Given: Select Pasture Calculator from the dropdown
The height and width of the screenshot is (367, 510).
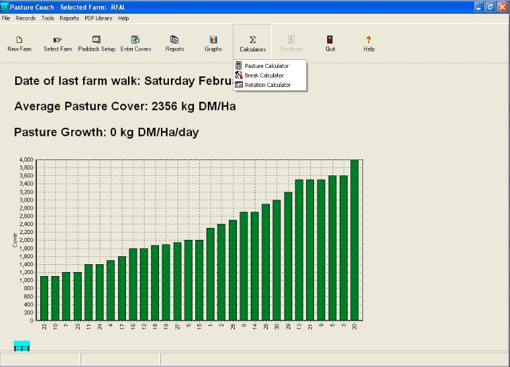Looking at the screenshot, I should [266, 66].
